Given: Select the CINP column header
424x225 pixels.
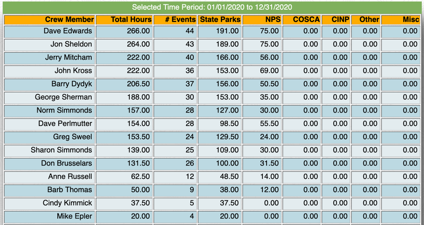Looking at the screenshot, I should click(340, 20).
